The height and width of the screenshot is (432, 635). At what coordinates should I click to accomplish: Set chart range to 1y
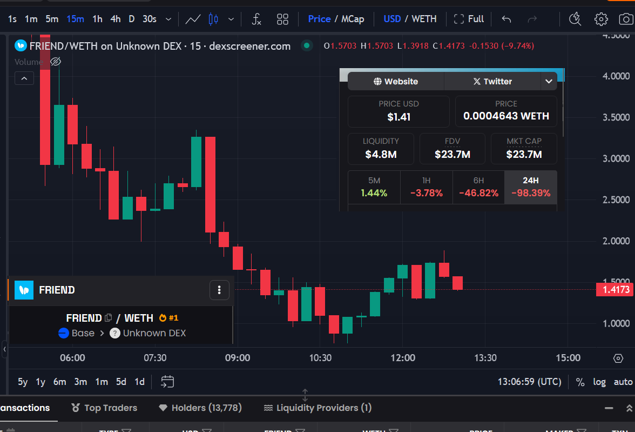(x=40, y=382)
